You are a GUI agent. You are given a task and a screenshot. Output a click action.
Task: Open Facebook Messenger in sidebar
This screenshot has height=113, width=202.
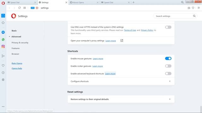point(3,32)
